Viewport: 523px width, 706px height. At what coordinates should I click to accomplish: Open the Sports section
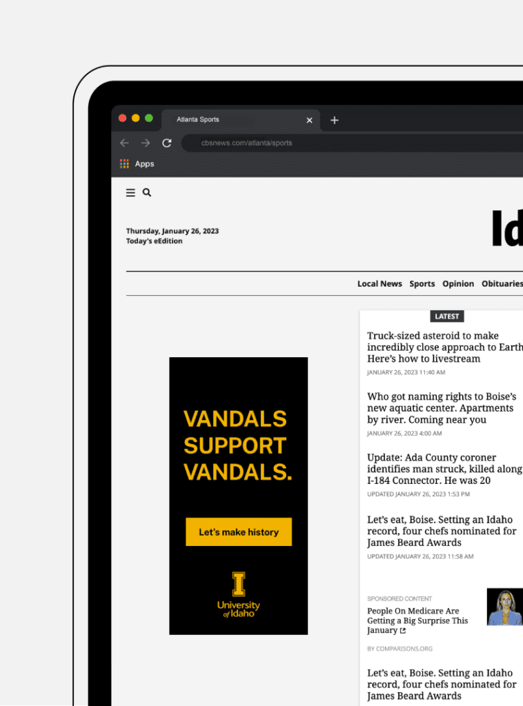(422, 283)
